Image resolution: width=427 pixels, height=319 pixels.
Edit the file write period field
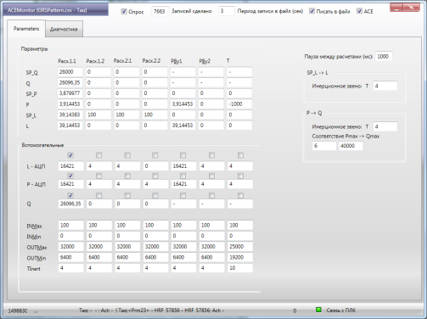pos(227,11)
